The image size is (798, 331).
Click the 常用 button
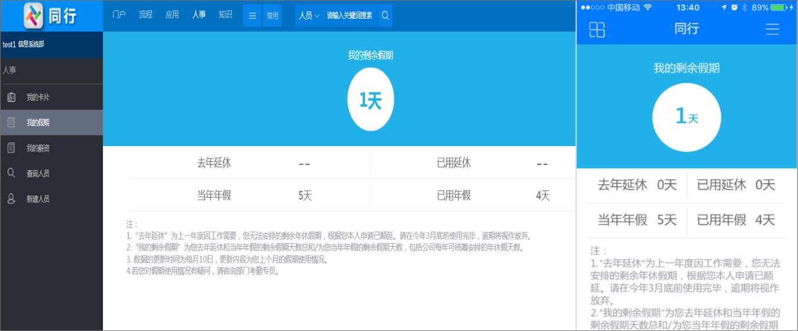[x=272, y=16]
